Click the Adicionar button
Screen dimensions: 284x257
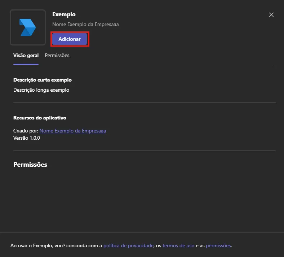pos(70,39)
